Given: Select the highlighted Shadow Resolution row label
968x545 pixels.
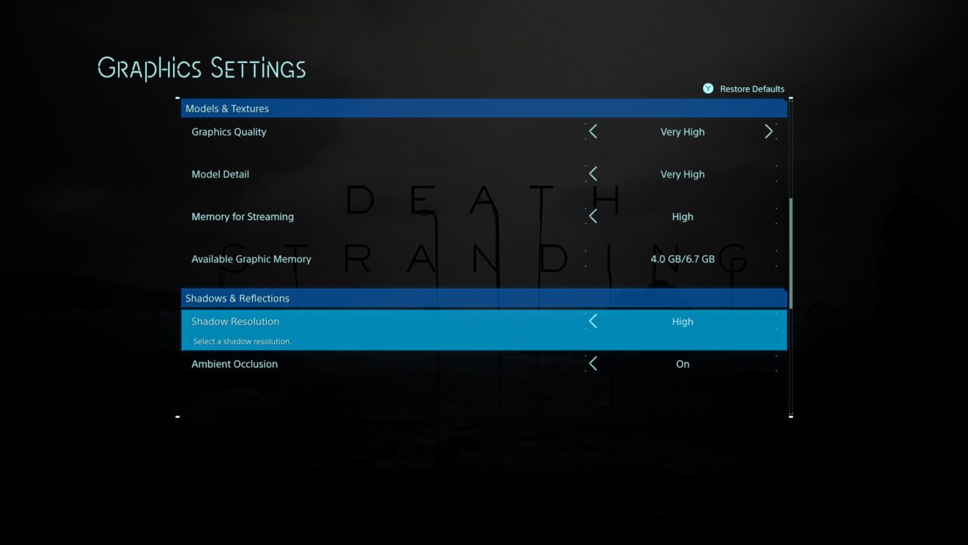Looking at the screenshot, I should tap(235, 322).
